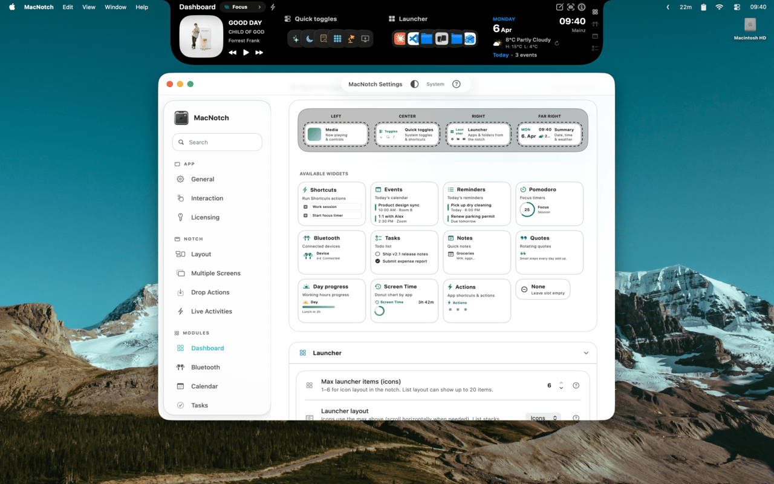774x484 pixels.
Task: Skip to the next track in the notch
Action: coord(259,53)
